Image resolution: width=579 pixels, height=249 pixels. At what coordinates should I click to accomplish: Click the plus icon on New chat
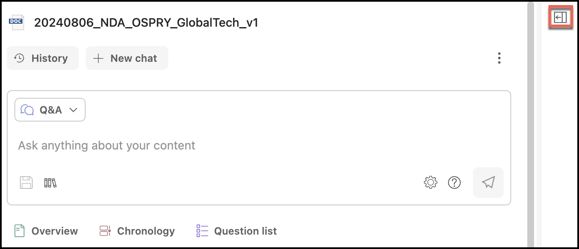[98, 58]
